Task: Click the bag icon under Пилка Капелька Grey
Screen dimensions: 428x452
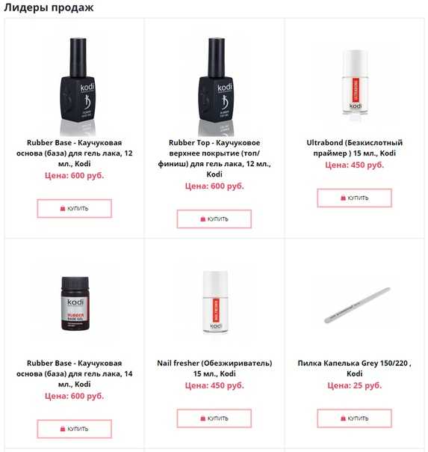Action: click(x=343, y=418)
